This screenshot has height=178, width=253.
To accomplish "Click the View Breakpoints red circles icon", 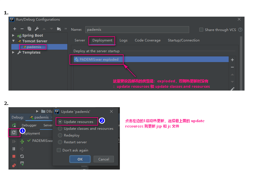I will coord(14,165).
